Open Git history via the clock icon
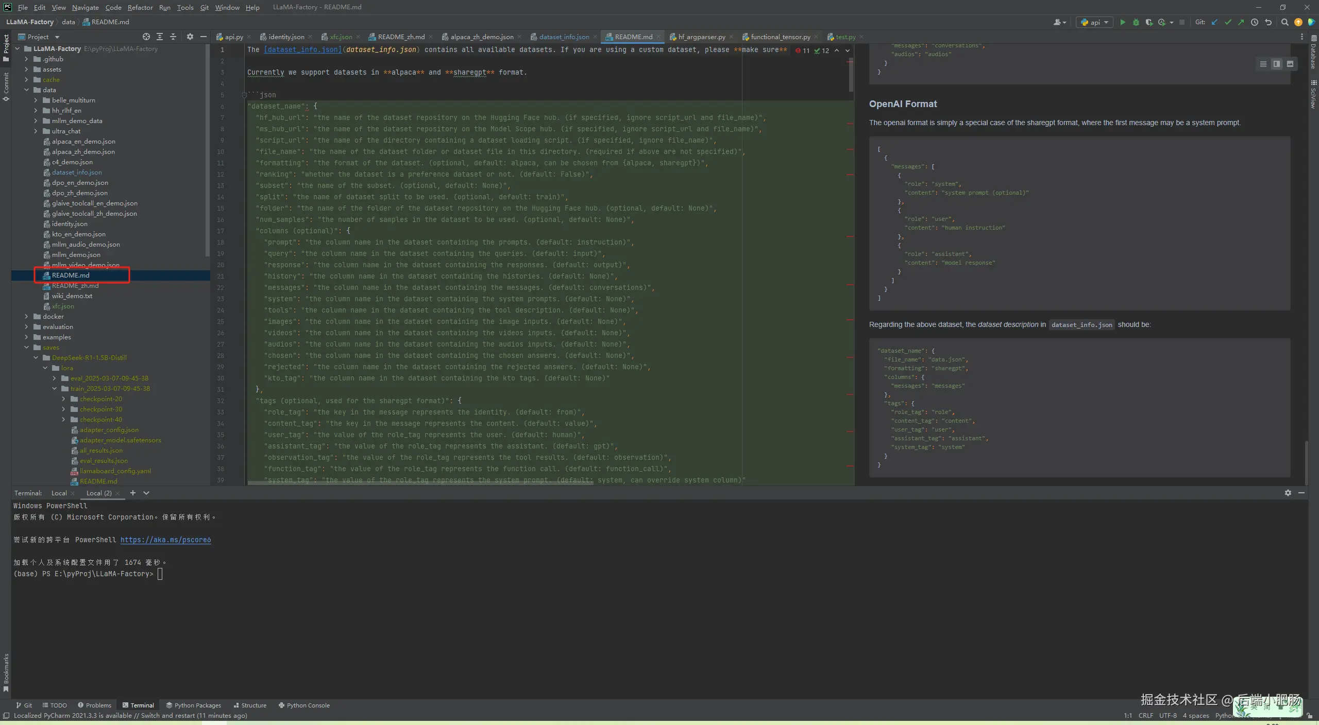Screen dimensions: 1319x725 [x=1255, y=22]
